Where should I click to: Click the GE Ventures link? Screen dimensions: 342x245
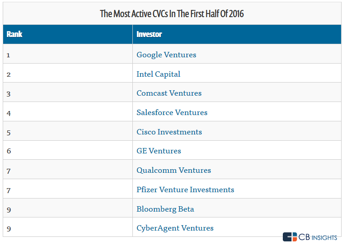click(159, 151)
